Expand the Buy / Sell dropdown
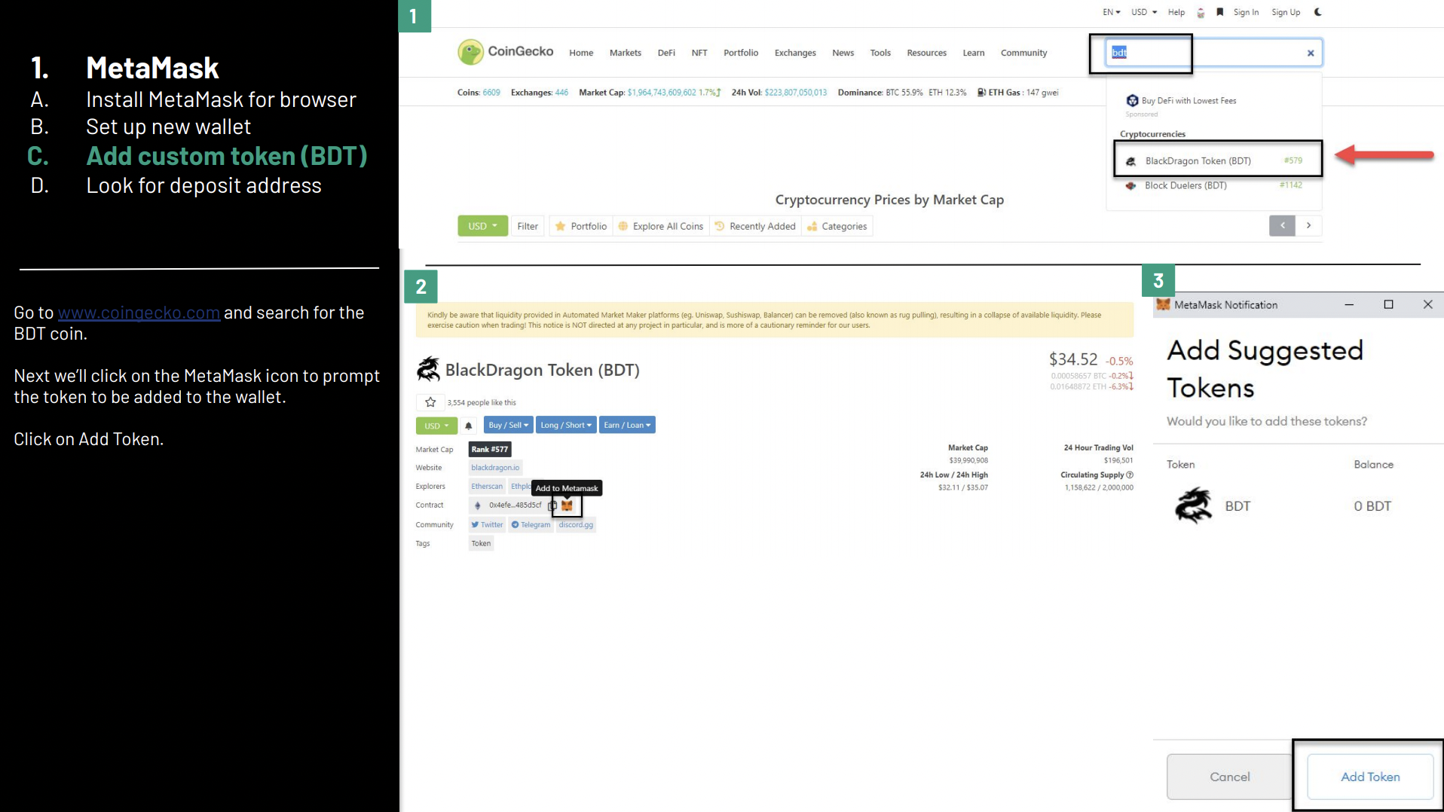This screenshot has height=812, width=1444. (509, 425)
